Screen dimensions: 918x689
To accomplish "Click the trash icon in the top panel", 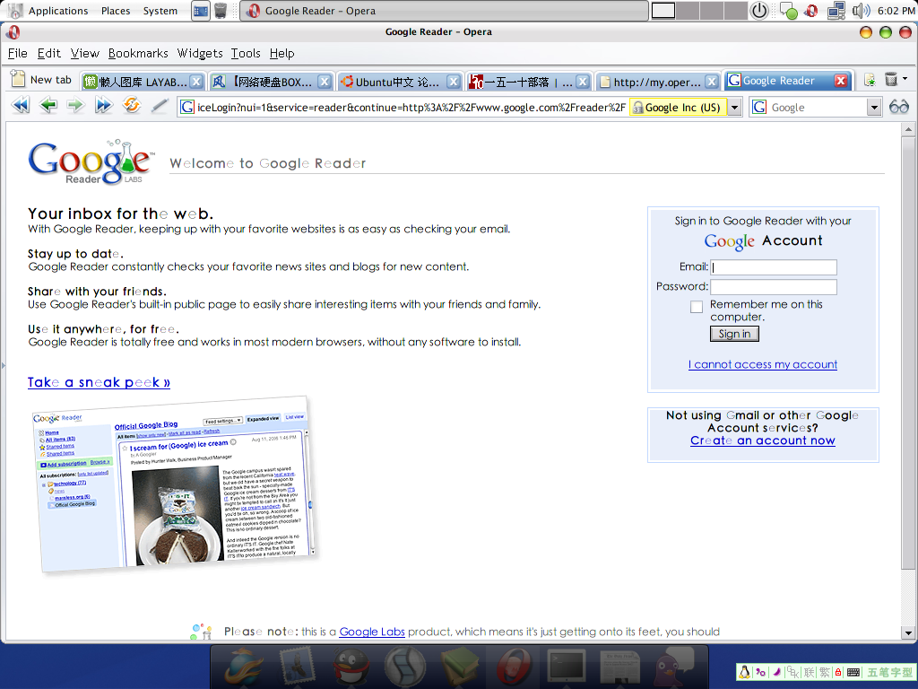I will [221, 11].
